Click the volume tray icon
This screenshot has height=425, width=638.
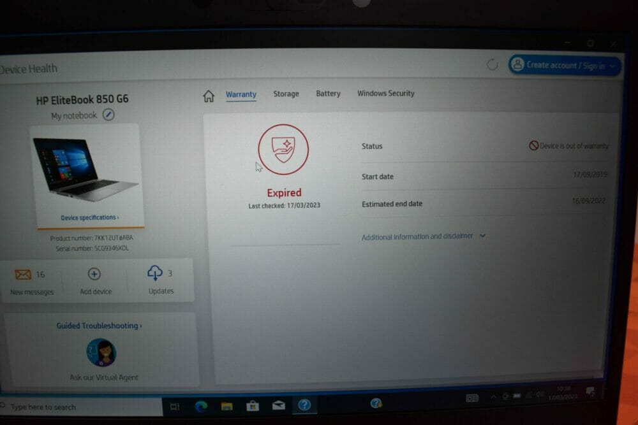(x=540, y=394)
